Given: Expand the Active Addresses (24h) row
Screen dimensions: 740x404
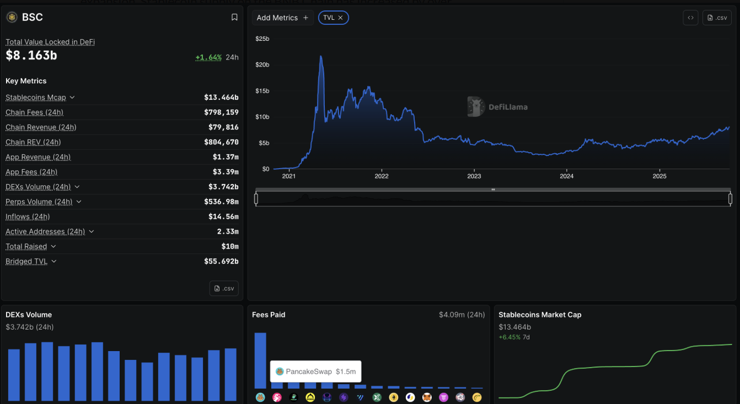Looking at the screenshot, I should 92,231.
